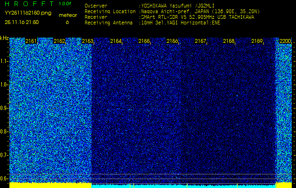Click the 1.0 frequency axis label
Image resolution: width=296 pixels, height=188 pixels.
point(3,85)
